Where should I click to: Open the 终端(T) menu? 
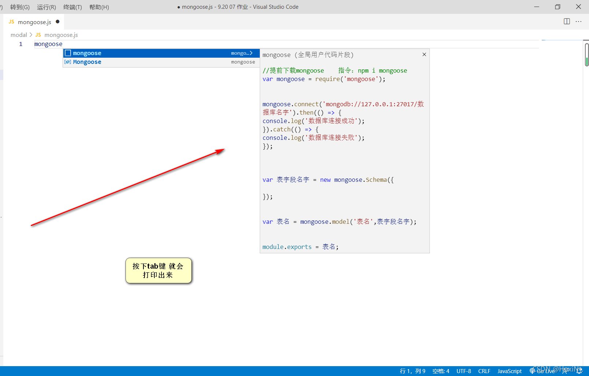tap(72, 7)
